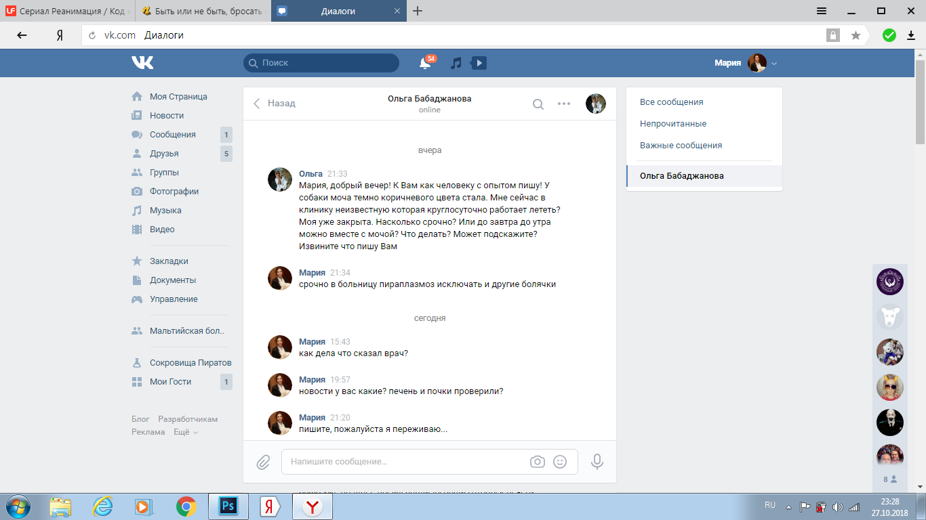926x520 pixels.
Task: Open the emoji smiley picker
Action: (x=560, y=462)
